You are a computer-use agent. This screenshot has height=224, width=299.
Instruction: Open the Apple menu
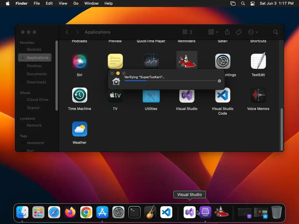coord(8,3)
